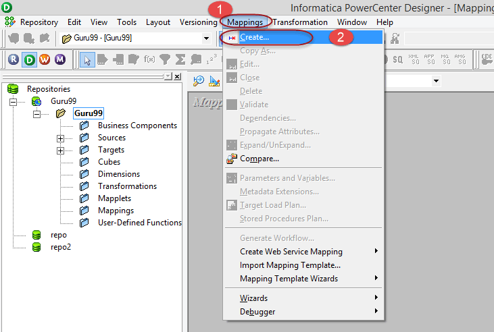Choose Compare... from Mappings menu

tap(303, 159)
